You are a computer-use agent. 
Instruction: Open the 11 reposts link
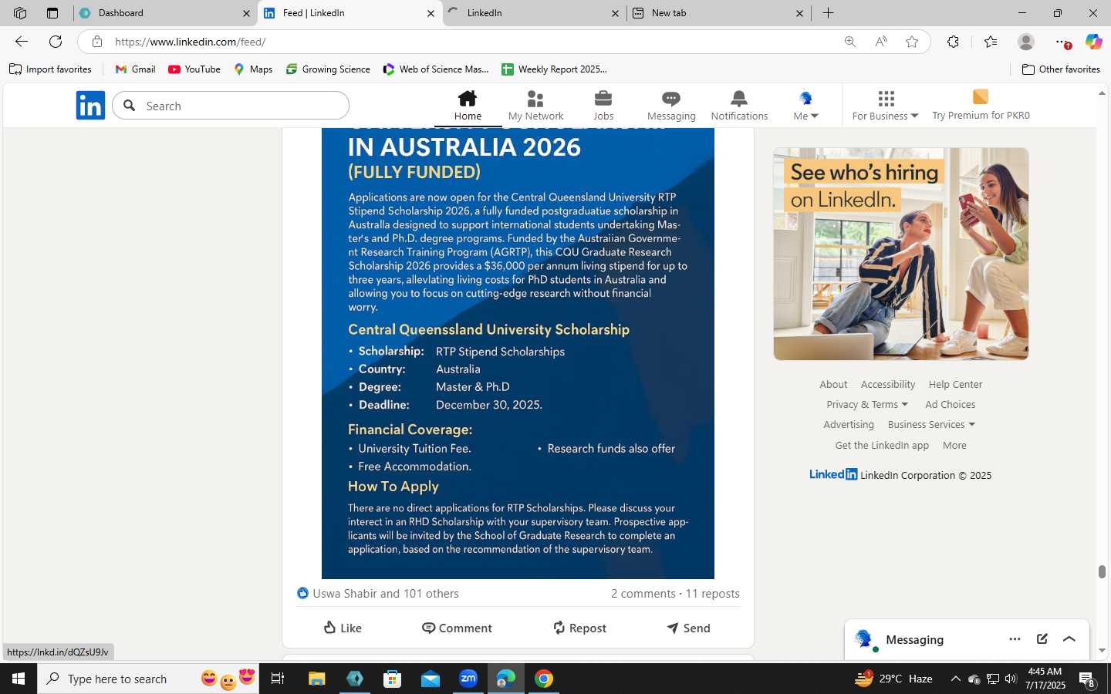click(x=712, y=593)
